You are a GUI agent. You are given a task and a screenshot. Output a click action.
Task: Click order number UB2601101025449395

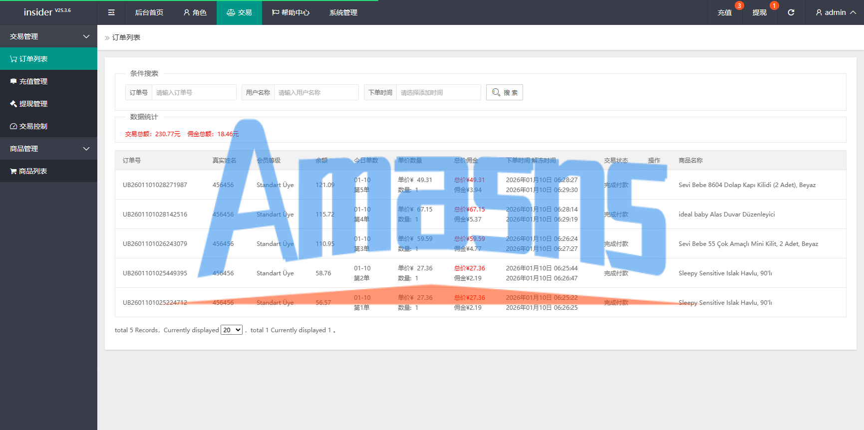point(155,273)
